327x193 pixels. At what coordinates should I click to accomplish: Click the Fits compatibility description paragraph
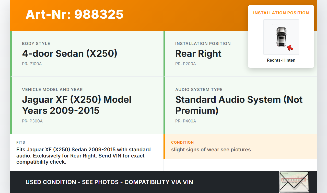pyautogui.click(x=84, y=156)
